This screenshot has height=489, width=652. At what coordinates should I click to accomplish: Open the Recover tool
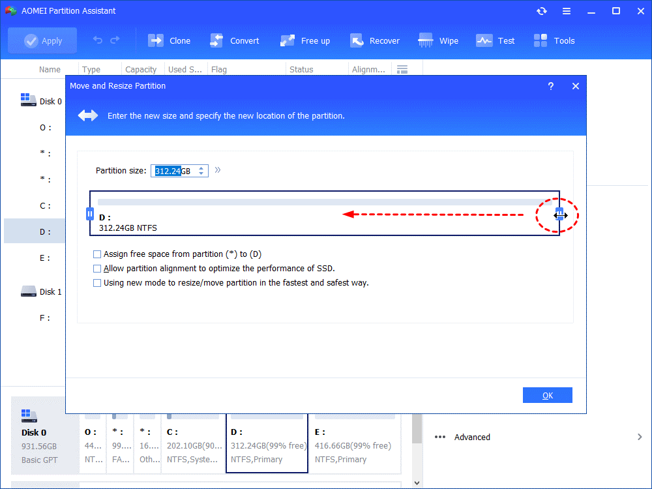[357, 40]
